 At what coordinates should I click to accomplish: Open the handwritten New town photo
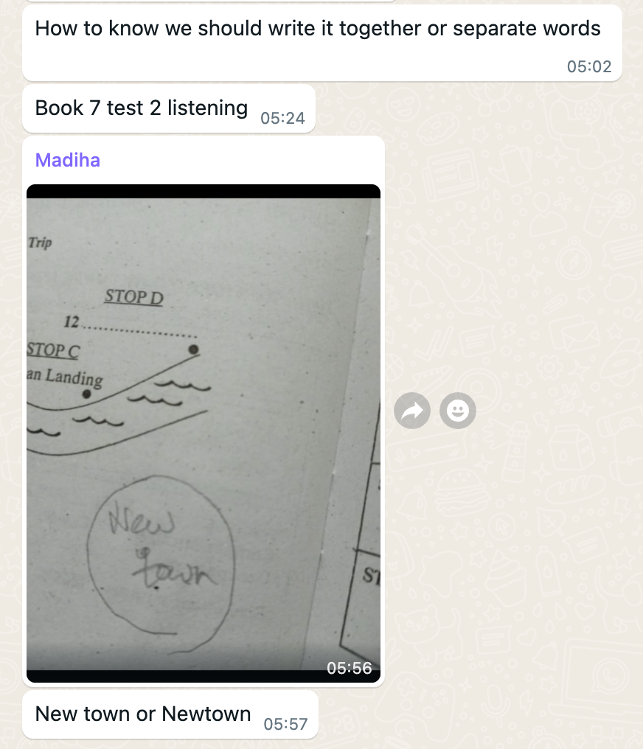[204, 433]
